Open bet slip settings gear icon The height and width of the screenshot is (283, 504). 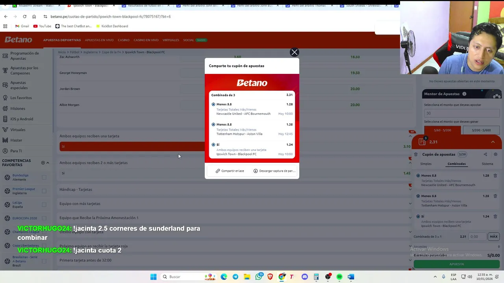(495, 154)
